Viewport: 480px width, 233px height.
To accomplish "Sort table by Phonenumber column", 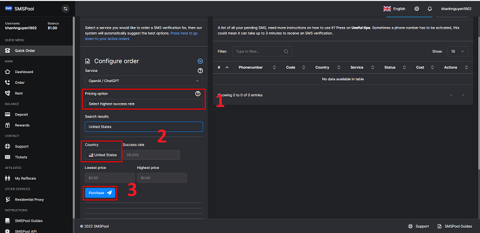I will point(257,67).
